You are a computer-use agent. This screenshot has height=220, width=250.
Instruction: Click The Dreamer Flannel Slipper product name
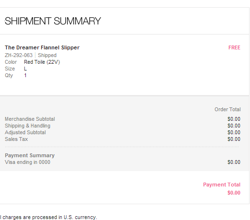coord(42,47)
